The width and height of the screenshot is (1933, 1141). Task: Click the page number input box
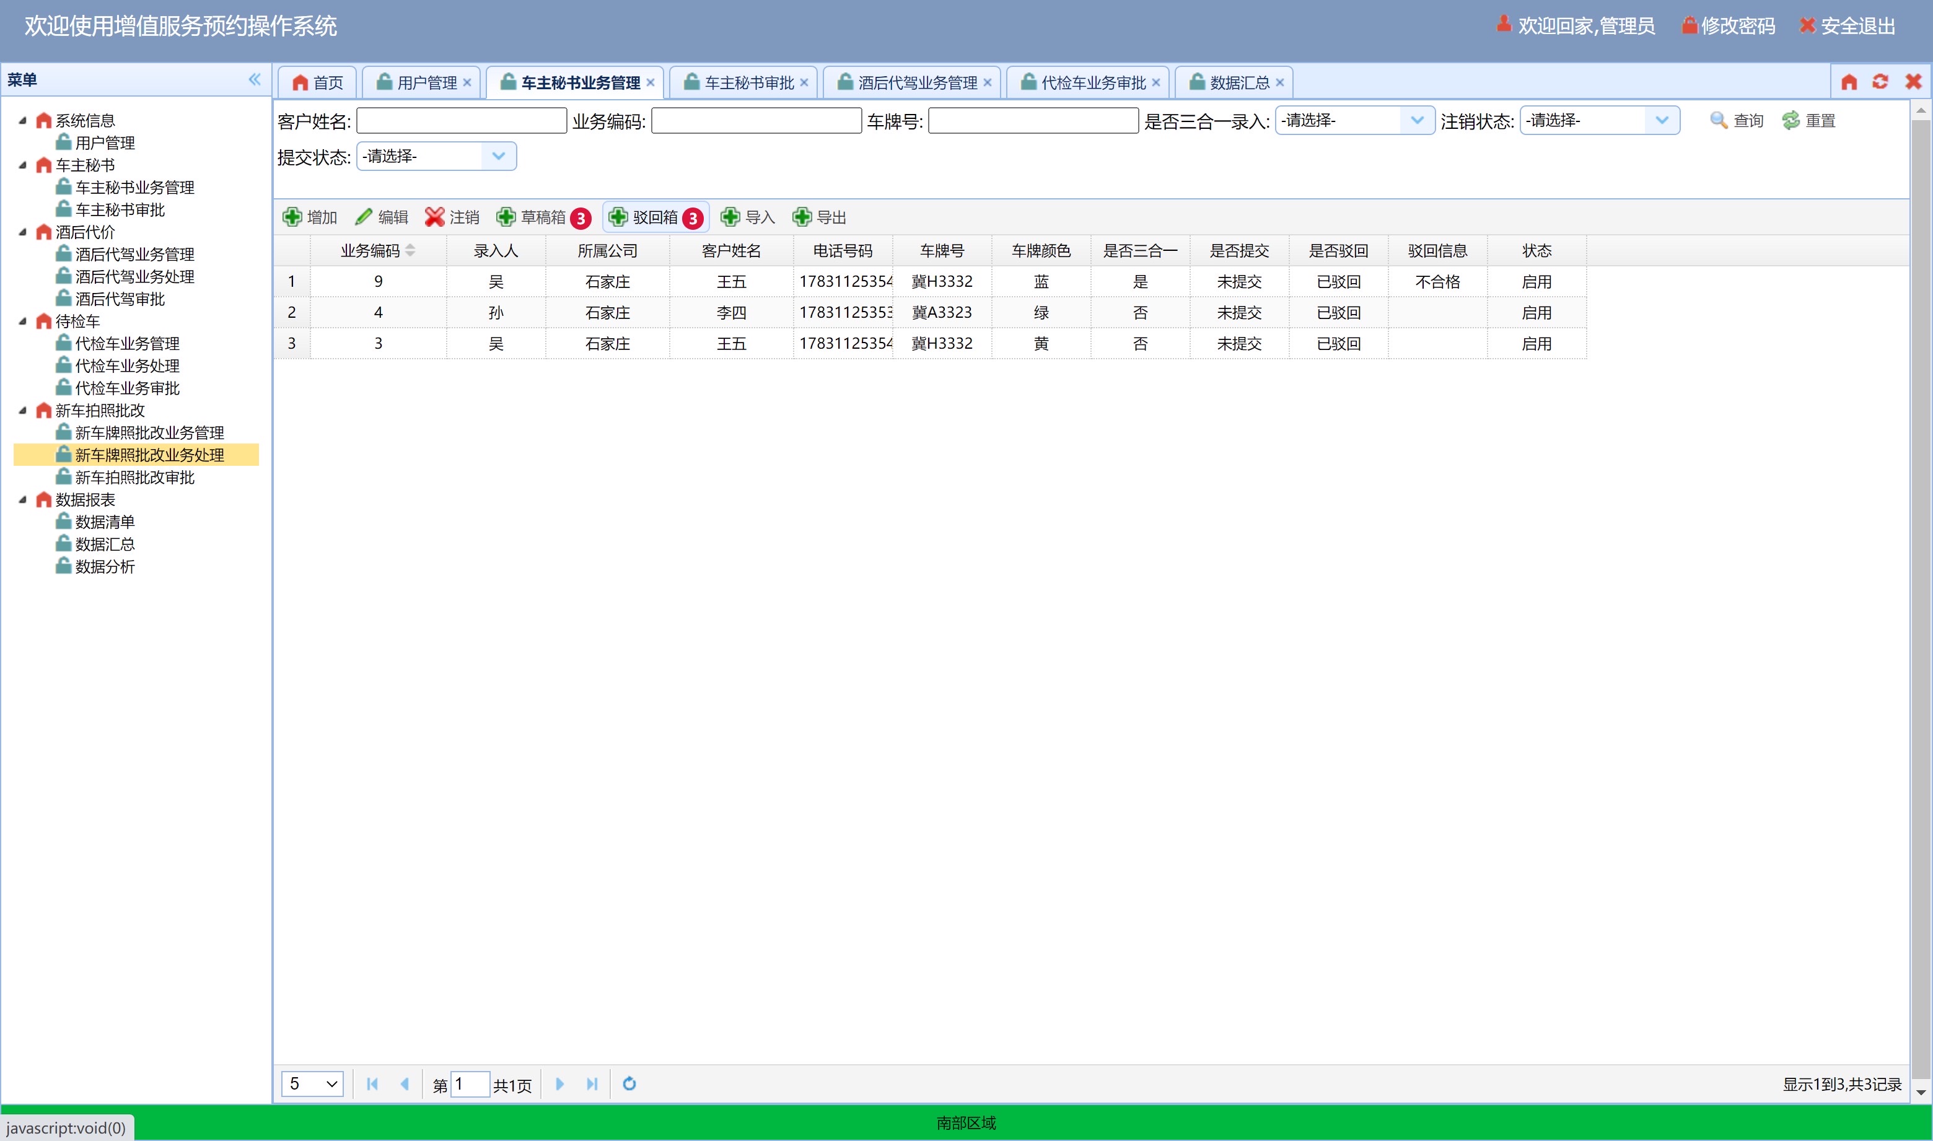click(x=470, y=1084)
